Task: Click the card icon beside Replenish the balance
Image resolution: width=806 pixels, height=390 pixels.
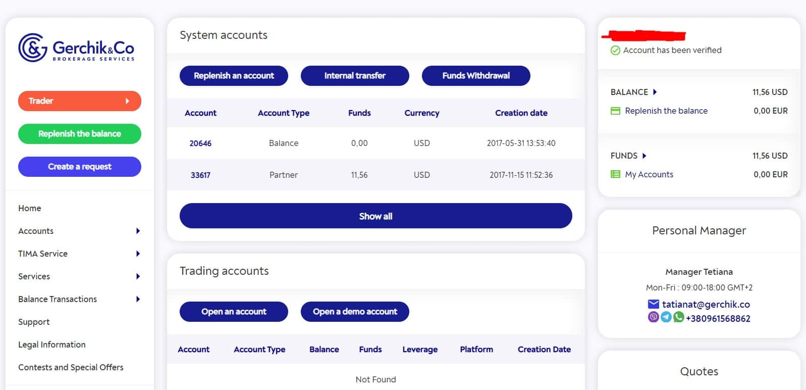Action: [x=615, y=111]
